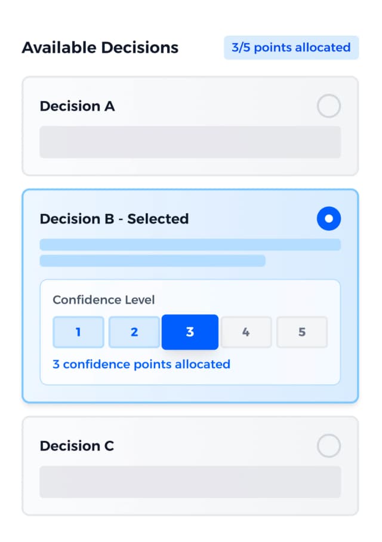This screenshot has width=382, height=542.
Task: Select the Decision A radio button
Action: tap(329, 106)
